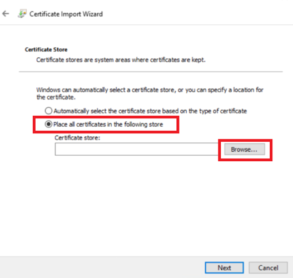293x278 pixels.
Task: Click 'Windows can automatically select' paragraph
Action: coord(150,93)
